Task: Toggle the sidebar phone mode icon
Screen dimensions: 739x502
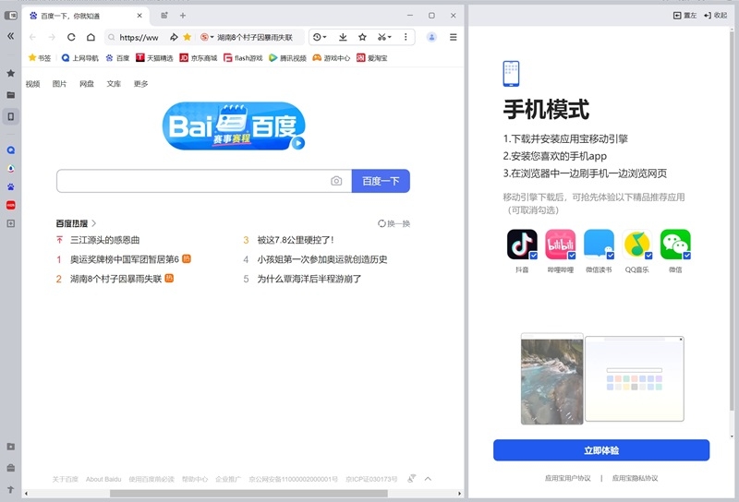Action: [x=11, y=116]
